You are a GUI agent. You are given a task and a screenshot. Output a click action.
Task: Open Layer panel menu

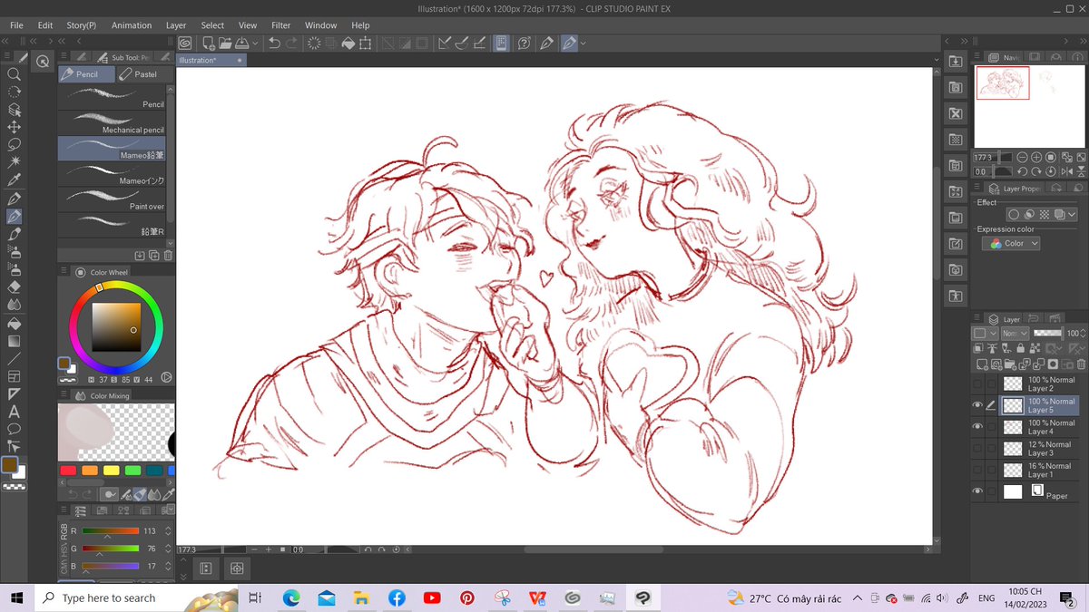(x=978, y=319)
